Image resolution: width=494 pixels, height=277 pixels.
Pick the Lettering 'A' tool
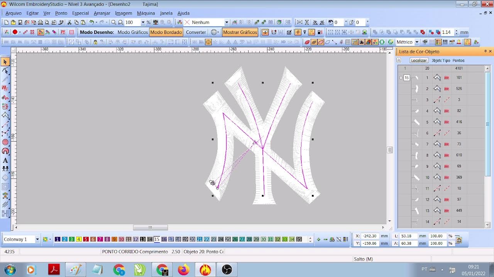(x=5, y=160)
